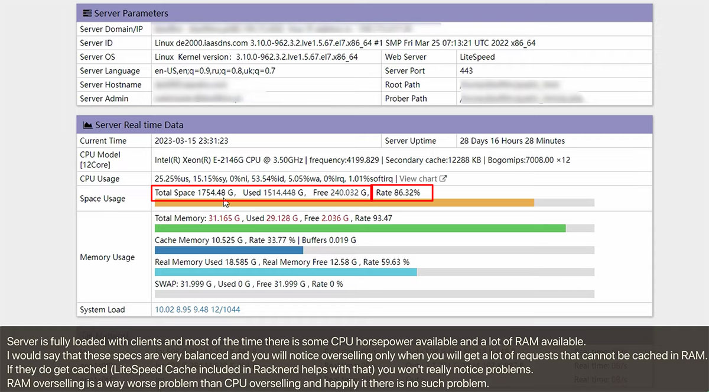Click the external link icon beside View chart
The height and width of the screenshot is (392, 709).
tap(443, 179)
